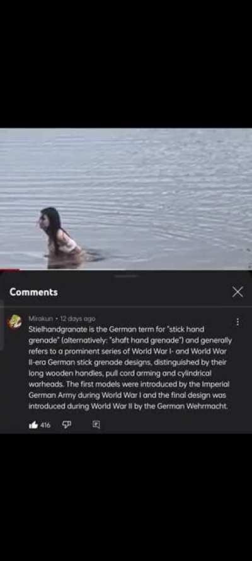This screenshot has width=252, height=561.
Task: Tap the grey handle at the left screen edge
Action: pyautogui.click(x=2, y=325)
